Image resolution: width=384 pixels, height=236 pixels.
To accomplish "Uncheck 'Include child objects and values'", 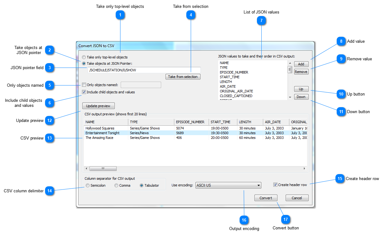I will [84, 92].
